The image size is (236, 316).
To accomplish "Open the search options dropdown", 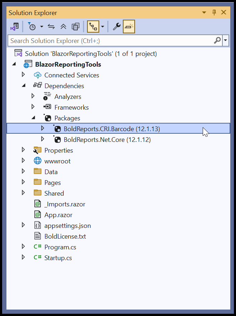I will tap(225, 40).
